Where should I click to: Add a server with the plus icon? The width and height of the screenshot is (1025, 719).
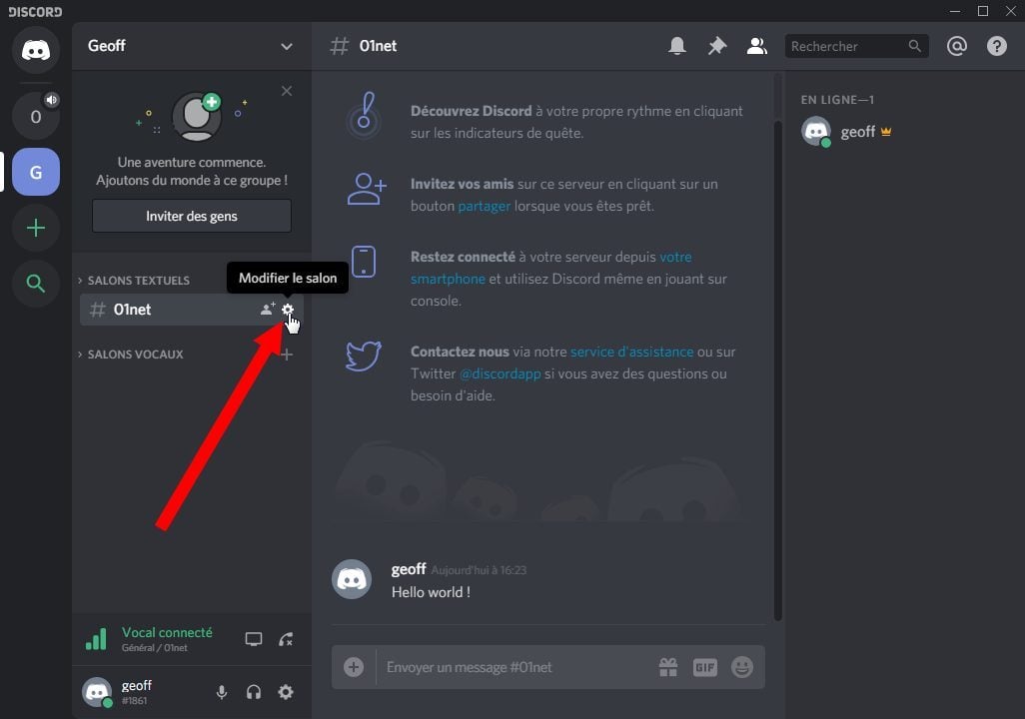point(35,228)
